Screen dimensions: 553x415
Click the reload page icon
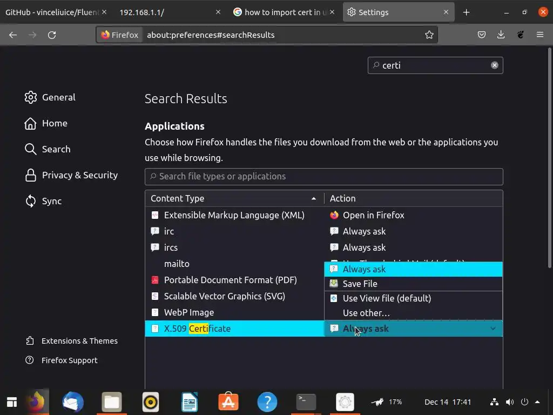(52, 35)
